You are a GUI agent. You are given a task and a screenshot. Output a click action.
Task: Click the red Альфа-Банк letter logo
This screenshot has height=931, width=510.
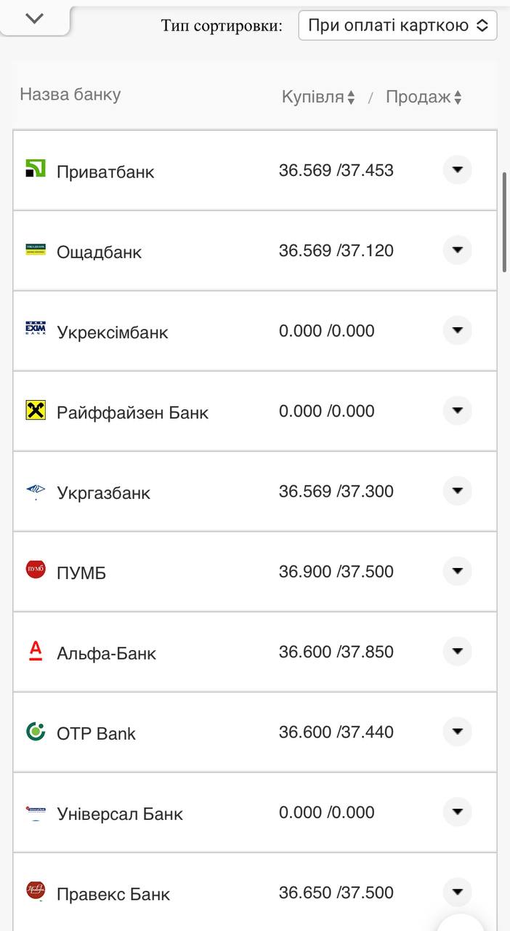pyautogui.click(x=36, y=650)
